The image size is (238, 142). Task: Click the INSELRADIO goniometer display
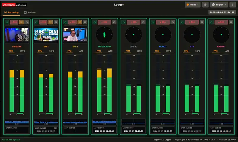pos(104,35)
